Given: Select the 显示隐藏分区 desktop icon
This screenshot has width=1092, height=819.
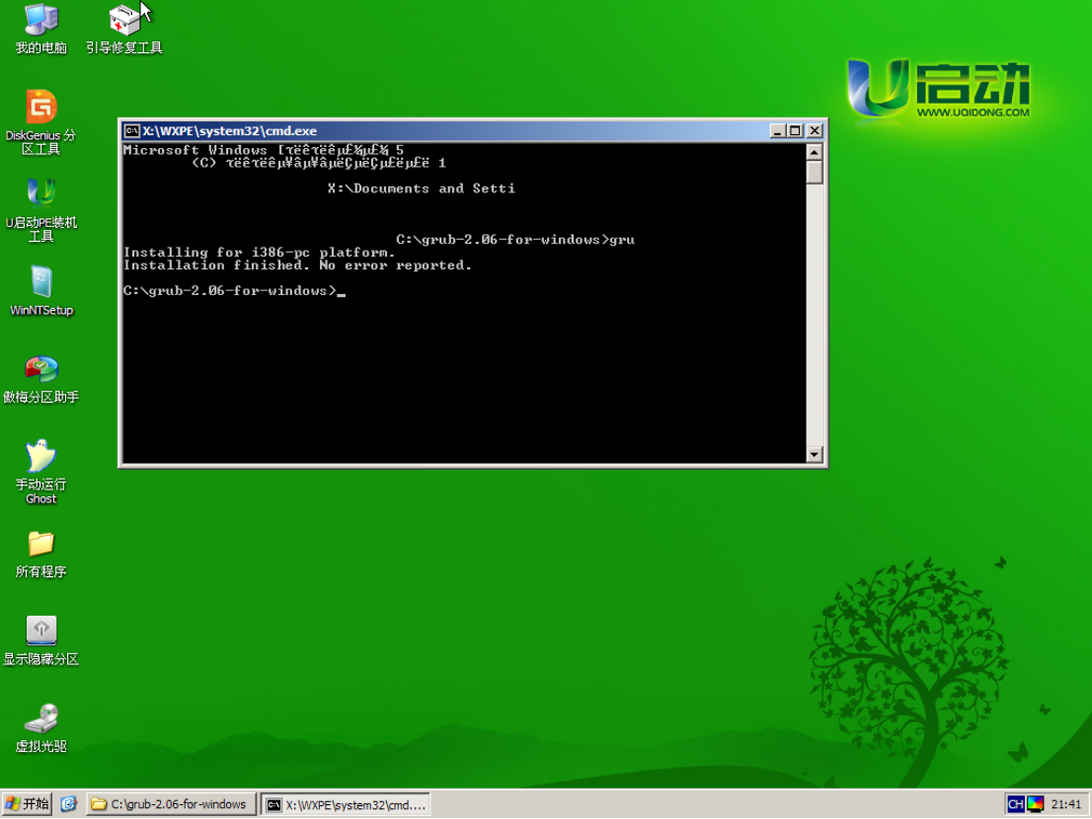Looking at the screenshot, I should 41,640.
